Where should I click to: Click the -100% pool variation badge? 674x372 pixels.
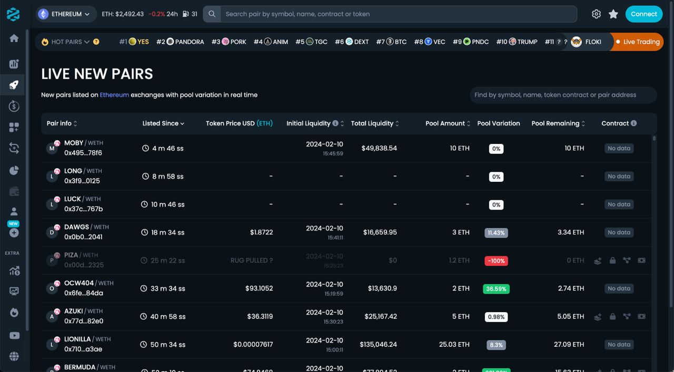tap(496, 261)
